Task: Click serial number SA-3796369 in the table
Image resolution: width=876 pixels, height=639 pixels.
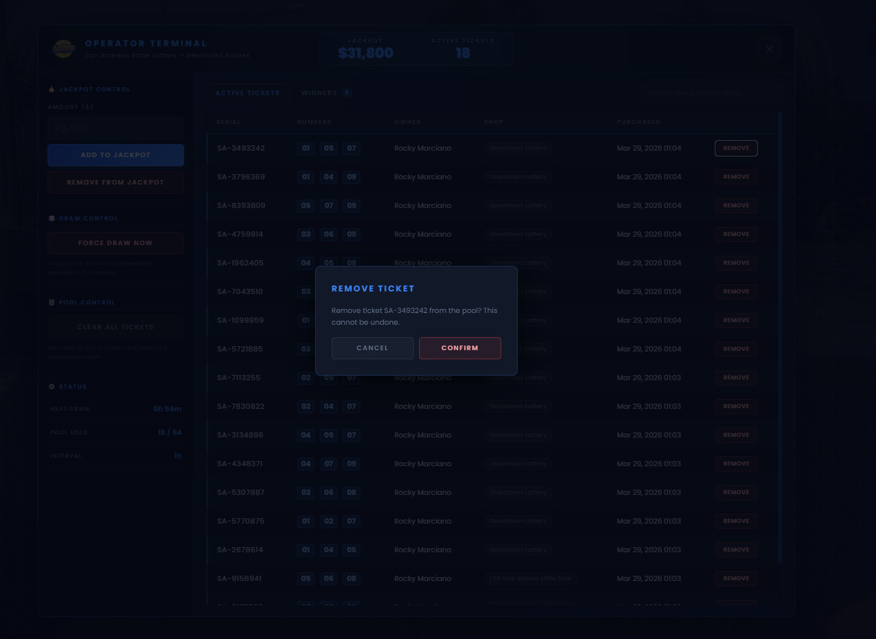Action: point(241,177)
